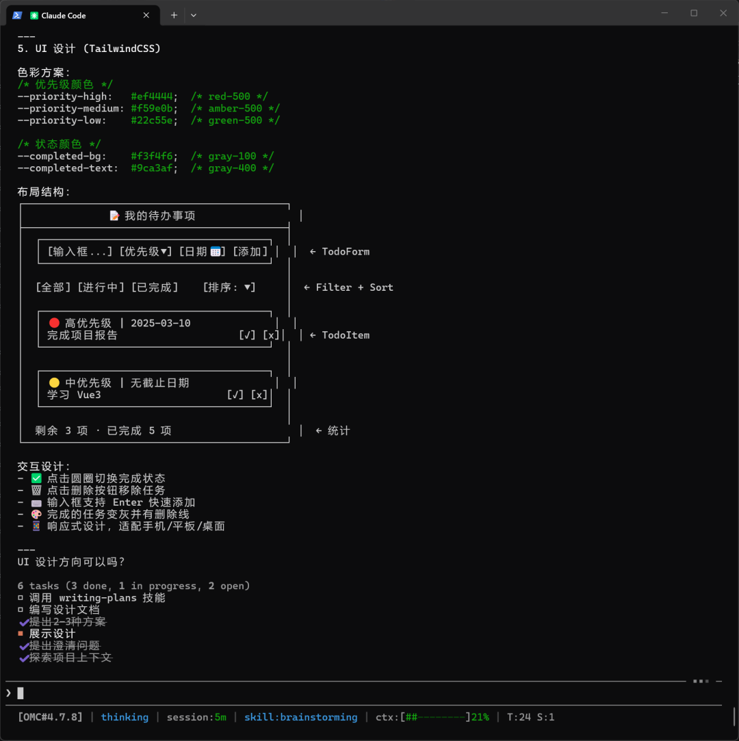Click the checkmark before 探索项目上下文
739x741 pixels.
point(24,658)
